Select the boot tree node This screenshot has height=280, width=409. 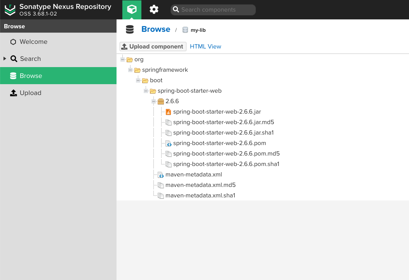point(156,80)
